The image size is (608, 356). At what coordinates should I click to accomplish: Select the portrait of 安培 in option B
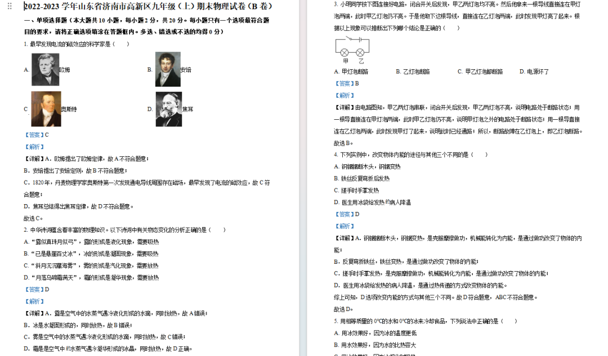167,69
